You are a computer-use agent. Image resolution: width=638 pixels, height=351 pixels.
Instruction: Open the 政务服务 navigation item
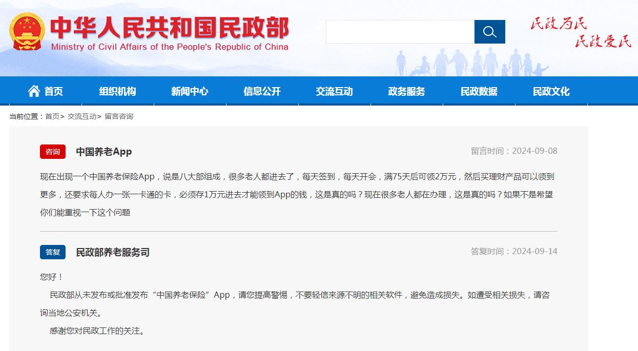click(x=406, y=91)
